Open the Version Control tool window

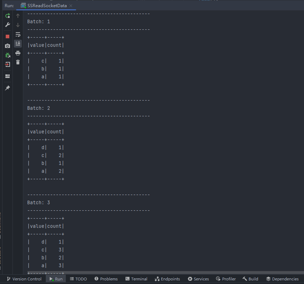pyautogui.click(x=24, y=279)
